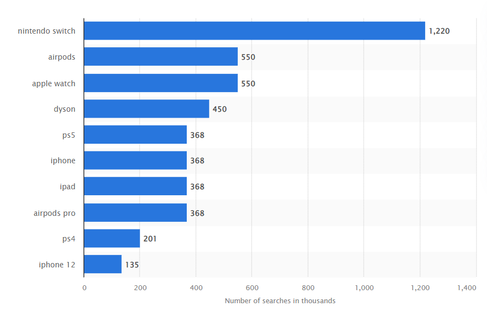Select the airpods pro bar
Image resolution: width=487 pixels, height=320 pixels.
(x=135, y=213)
